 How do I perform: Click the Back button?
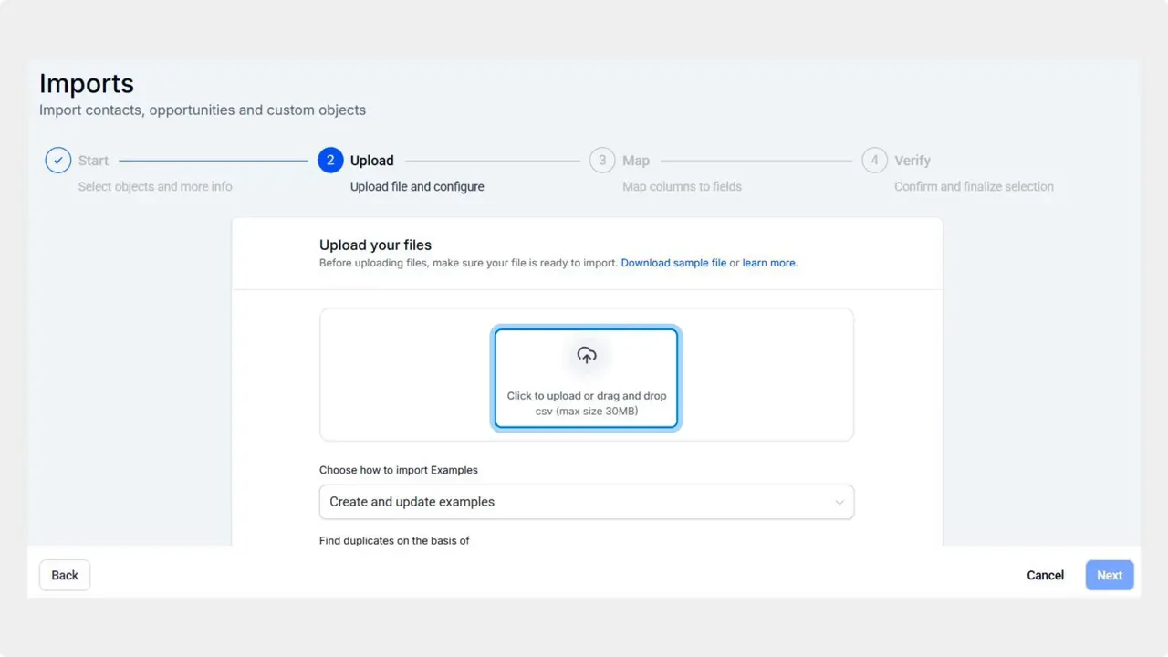coord(64,575)
